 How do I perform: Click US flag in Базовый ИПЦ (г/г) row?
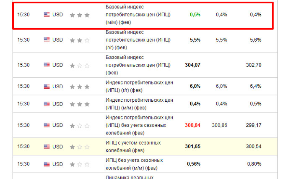(x=47, y=40)
